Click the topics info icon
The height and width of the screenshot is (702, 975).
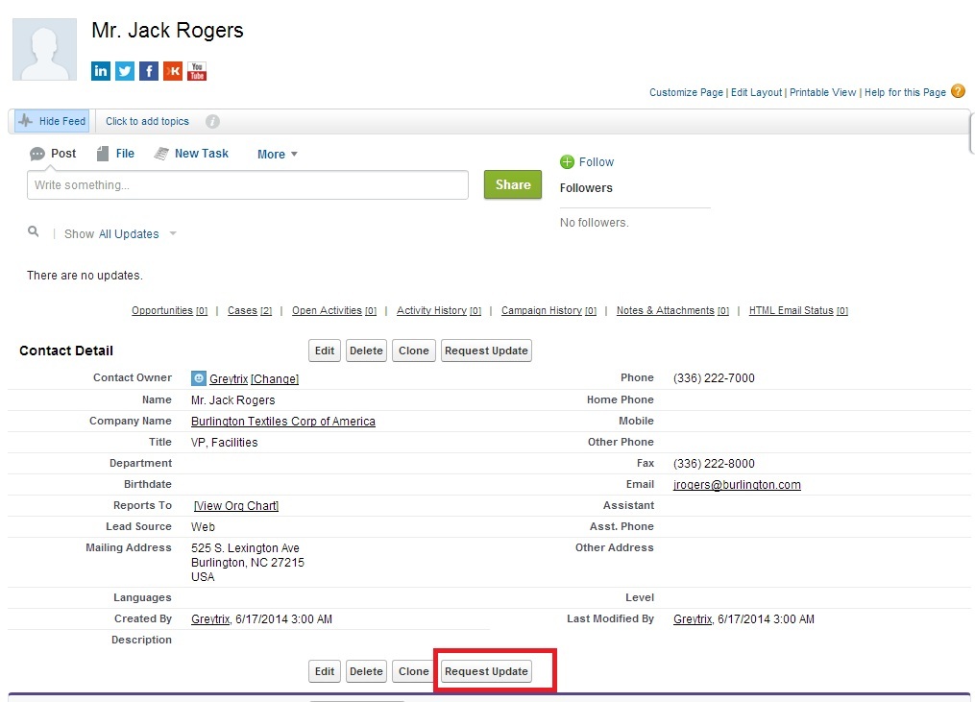(x=212, y=121)
